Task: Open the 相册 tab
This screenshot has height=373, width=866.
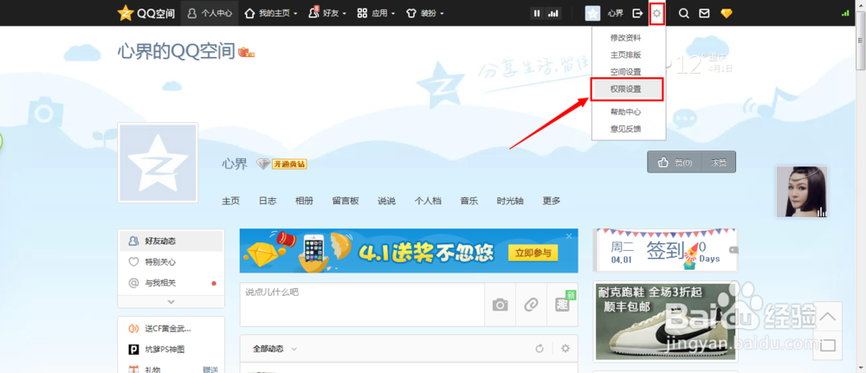Action: (304, 201)
